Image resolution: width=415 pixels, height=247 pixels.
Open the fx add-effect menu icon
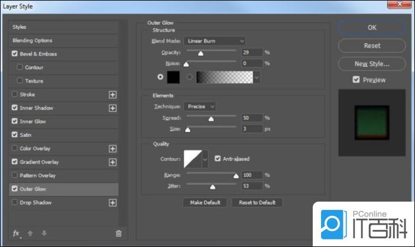pos(17,233)
